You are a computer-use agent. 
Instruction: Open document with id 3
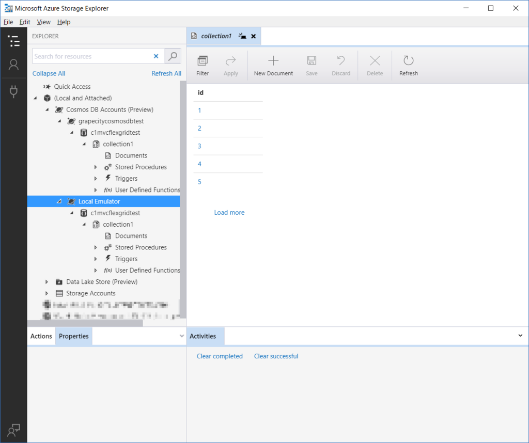199,146
